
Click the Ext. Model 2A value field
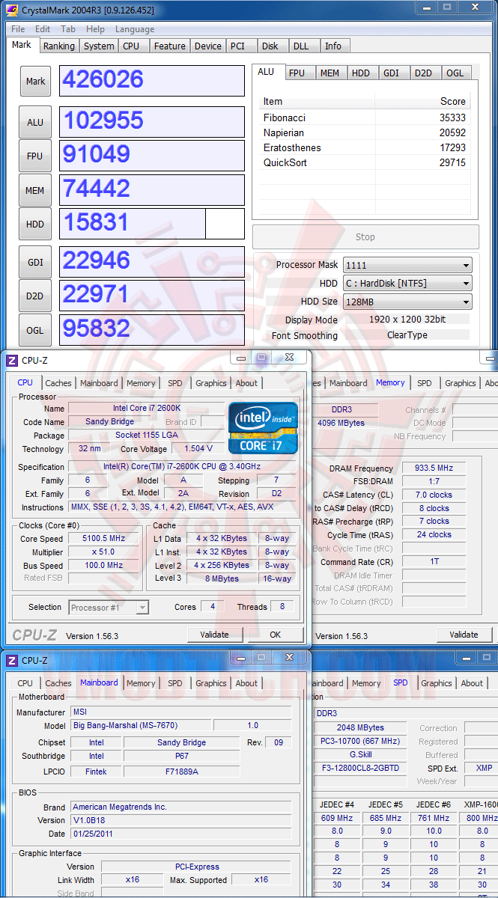183,493
